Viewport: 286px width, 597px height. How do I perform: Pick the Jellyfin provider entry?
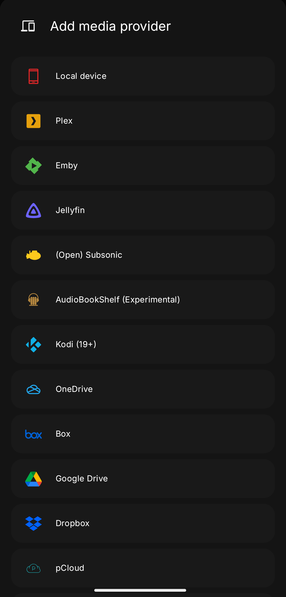pos(143,210)
